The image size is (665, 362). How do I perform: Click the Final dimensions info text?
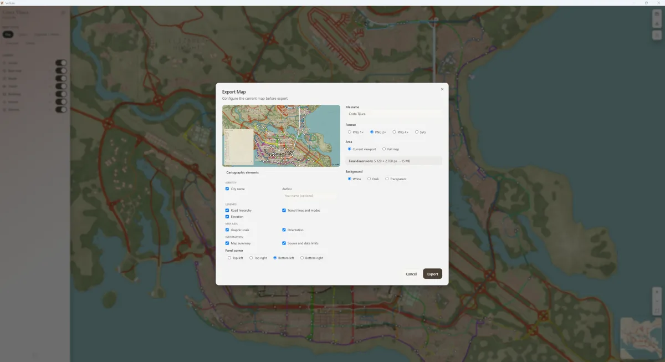380,161
